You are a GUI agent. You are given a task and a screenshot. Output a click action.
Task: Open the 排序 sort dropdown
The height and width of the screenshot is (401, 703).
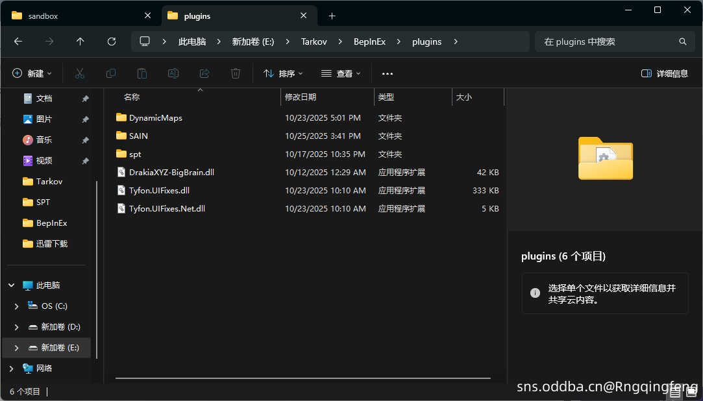click(283, 73)
